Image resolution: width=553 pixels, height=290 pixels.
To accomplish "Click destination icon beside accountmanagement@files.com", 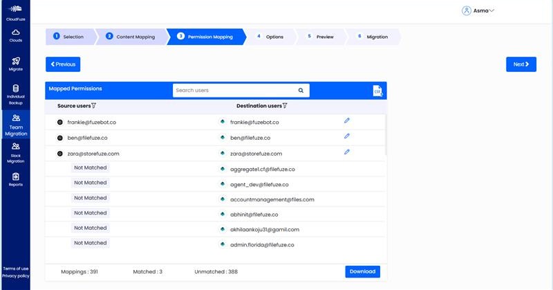I will (222, 199).
